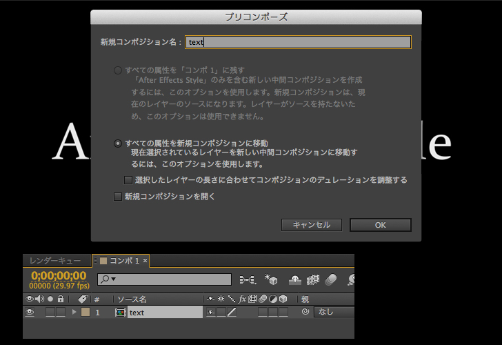Click the Draft 3D icon in timeline

[271, 279]
